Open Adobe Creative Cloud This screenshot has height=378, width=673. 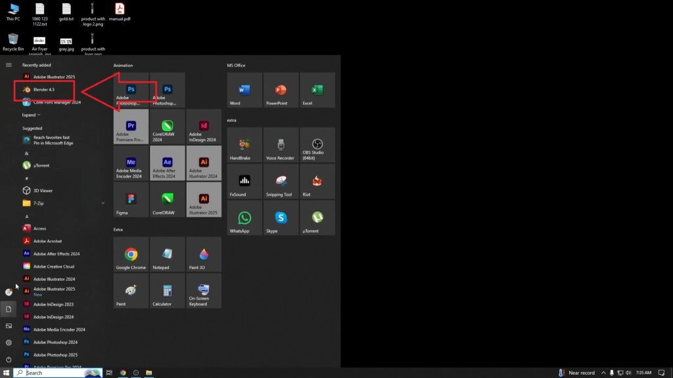pyautogui.click(x=54, y=266)
